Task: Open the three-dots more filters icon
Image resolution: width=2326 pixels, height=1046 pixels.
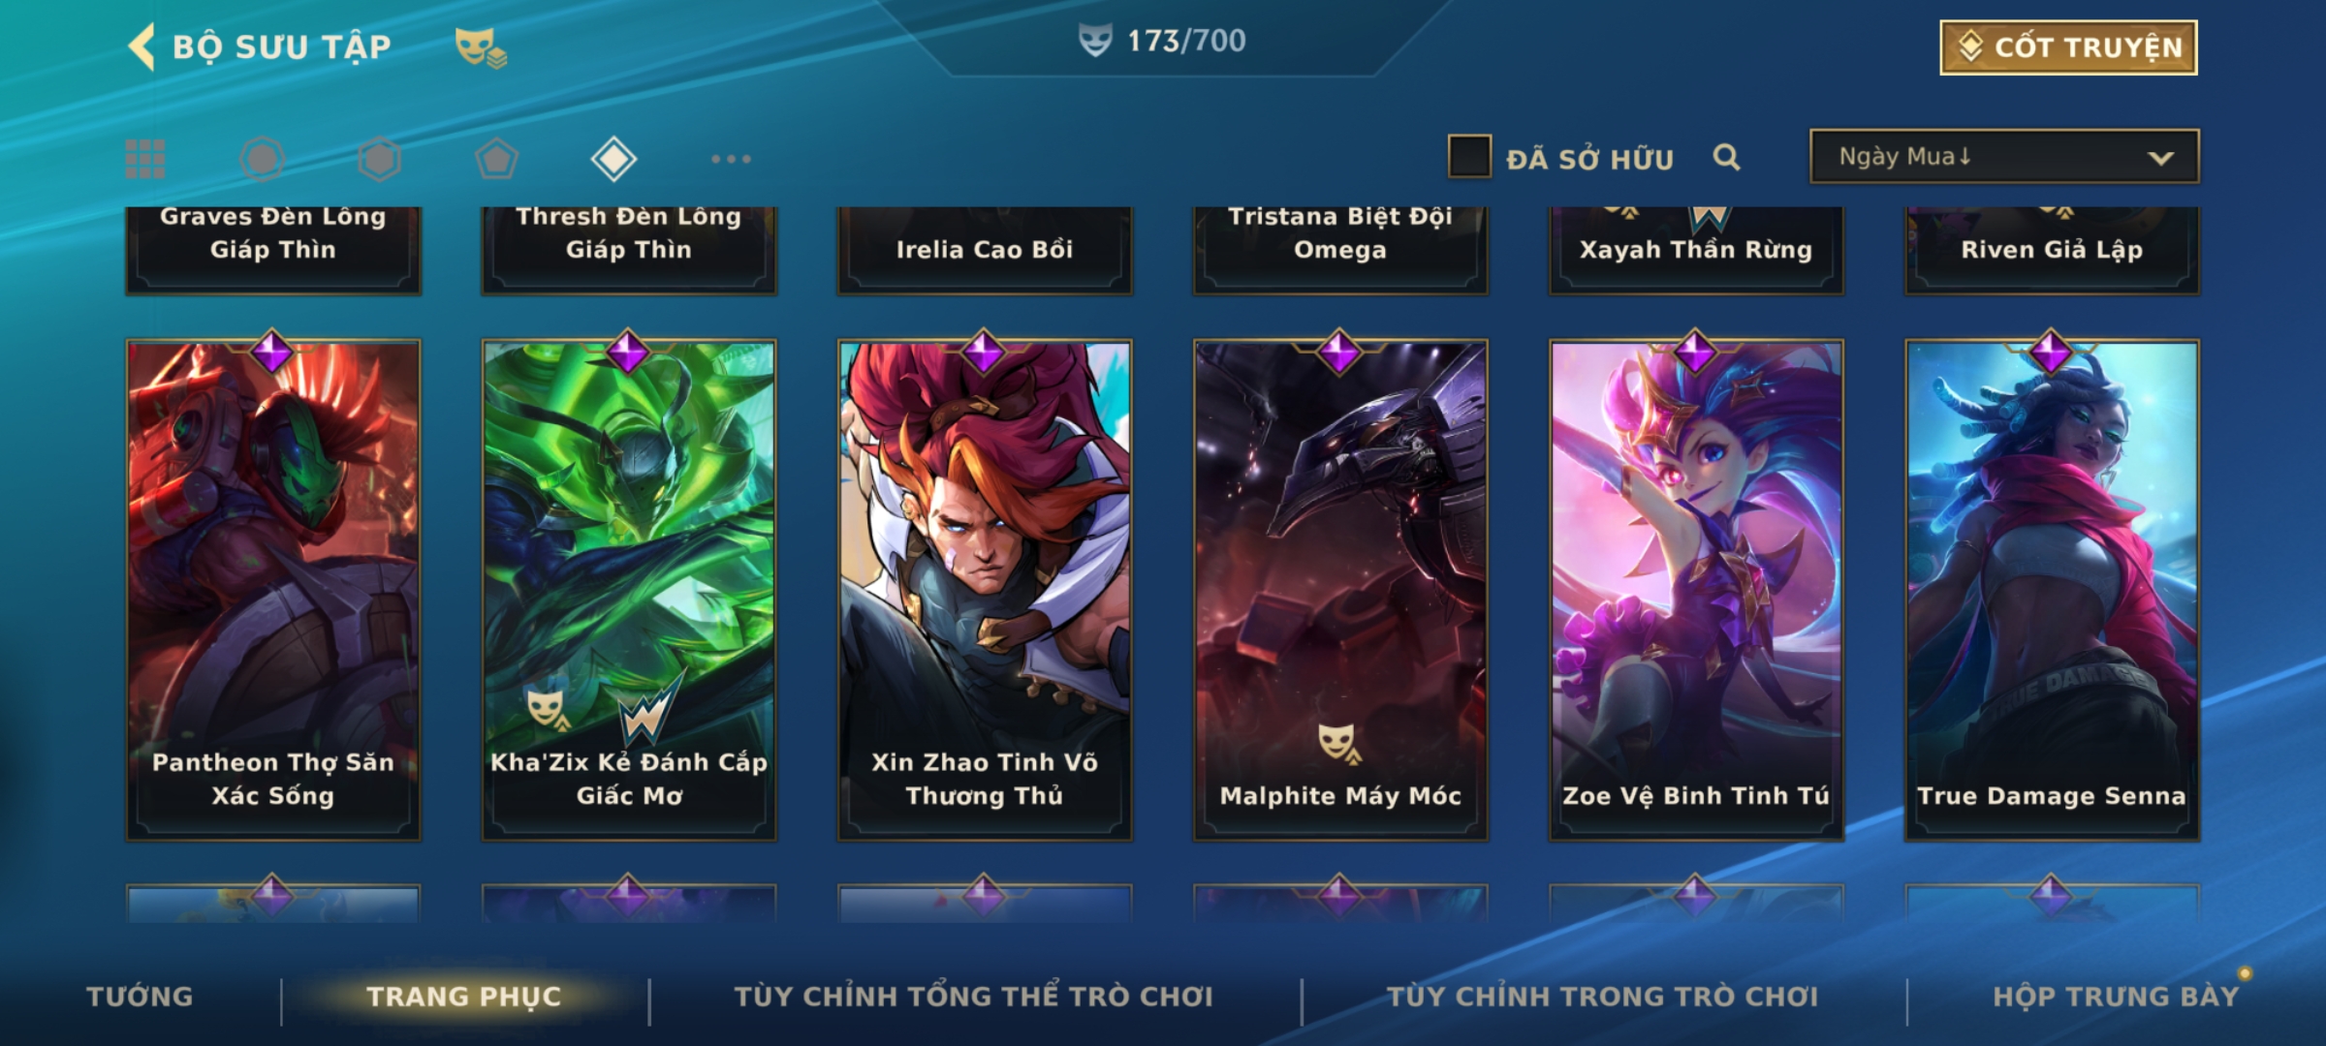Action: click(x=731, y=159)
